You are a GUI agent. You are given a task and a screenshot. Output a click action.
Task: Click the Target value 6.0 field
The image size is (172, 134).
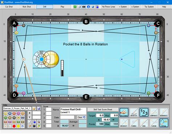[100, 116]
